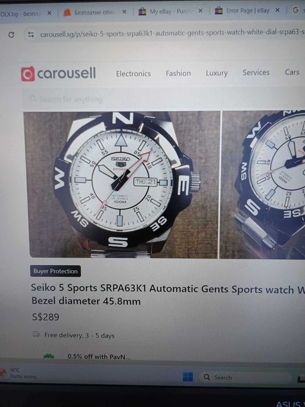
Task: Close the Error Page eBay tab
Action: point(277,10)
